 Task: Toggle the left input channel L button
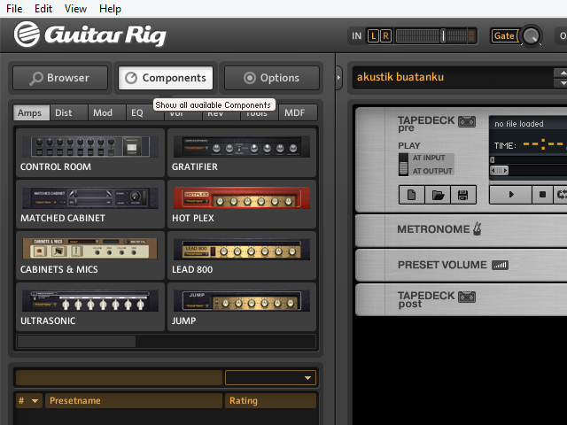click(x=373, y=35)
